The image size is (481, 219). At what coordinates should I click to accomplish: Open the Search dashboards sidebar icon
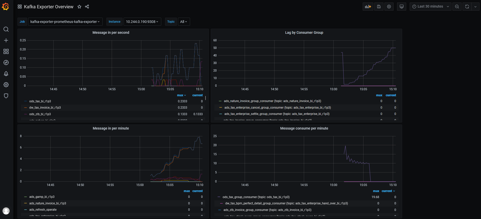tap(6, 29)
